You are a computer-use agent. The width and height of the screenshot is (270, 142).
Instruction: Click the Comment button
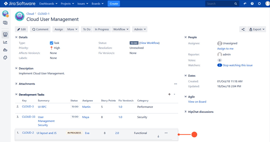tap(40, 29)
